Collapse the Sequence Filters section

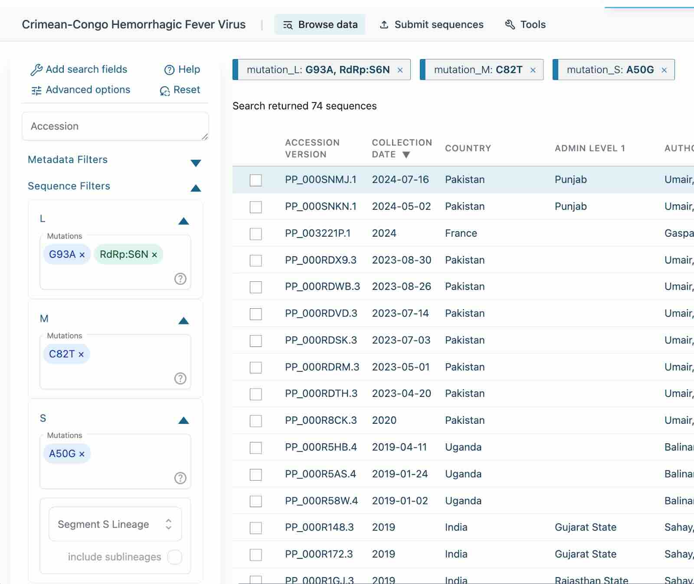(196, 188)
